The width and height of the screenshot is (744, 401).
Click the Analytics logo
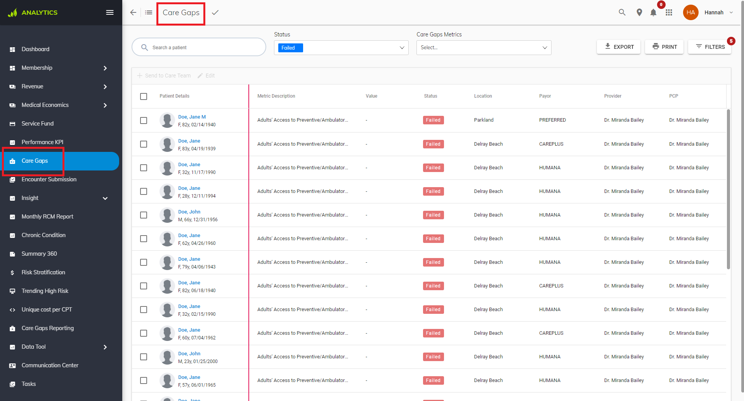tap(33, 12)
